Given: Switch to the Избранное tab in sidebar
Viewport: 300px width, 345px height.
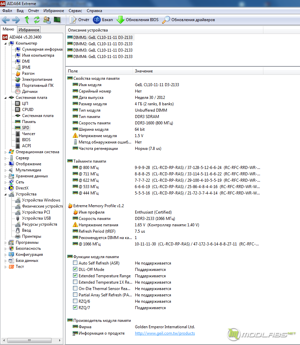Looking at the screenshot, I should pos(29,30).
